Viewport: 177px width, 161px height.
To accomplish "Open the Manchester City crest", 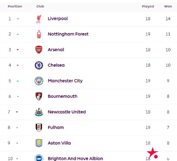I will [x=39, y=81].
